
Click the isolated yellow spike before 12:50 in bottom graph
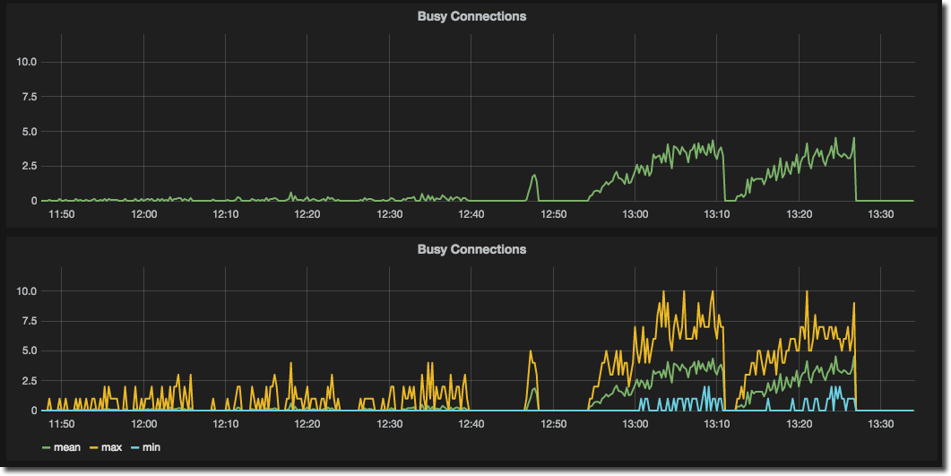pos(531,352)
